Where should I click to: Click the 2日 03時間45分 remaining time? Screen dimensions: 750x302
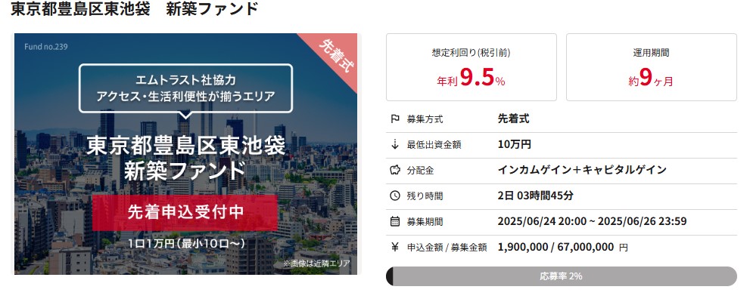pyautogui.click(x=536, y=196)
